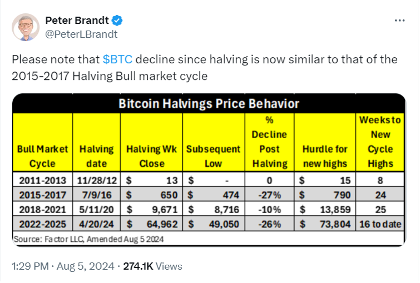Click the % Decline Post Halving header

point(269,142)
